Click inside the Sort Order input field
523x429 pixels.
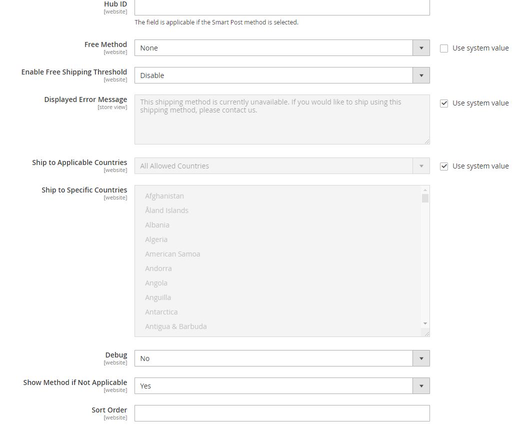[281, 413]
